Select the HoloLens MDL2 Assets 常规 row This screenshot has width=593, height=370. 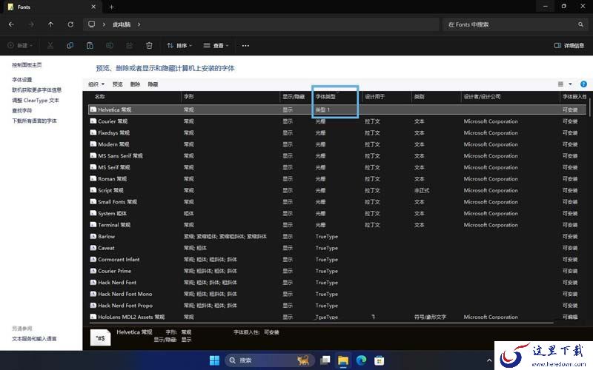coord(337,317)
